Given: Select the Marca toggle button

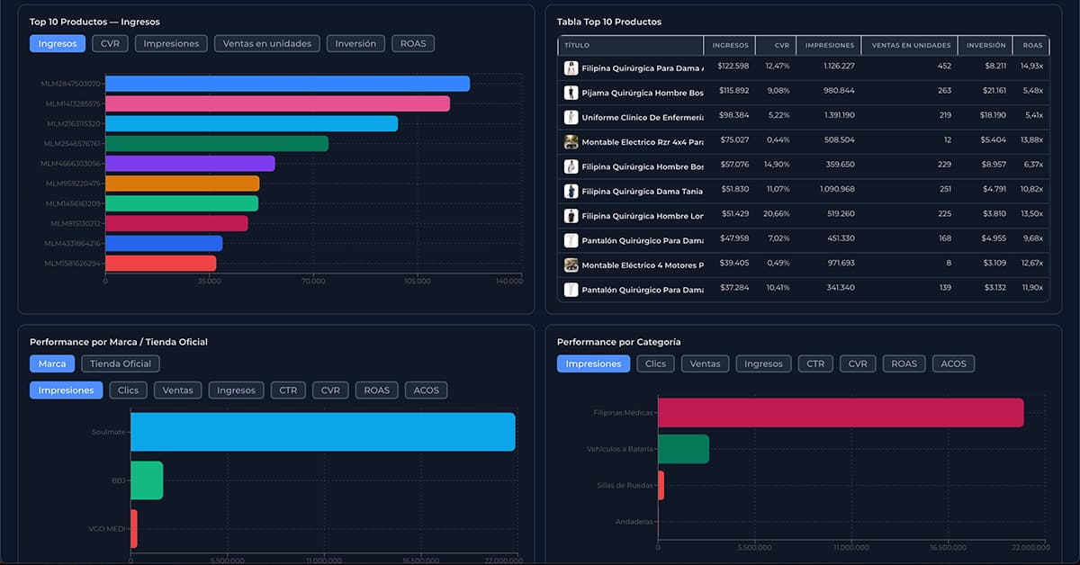Looking at the screenshot, I should [x=52, y=363].
